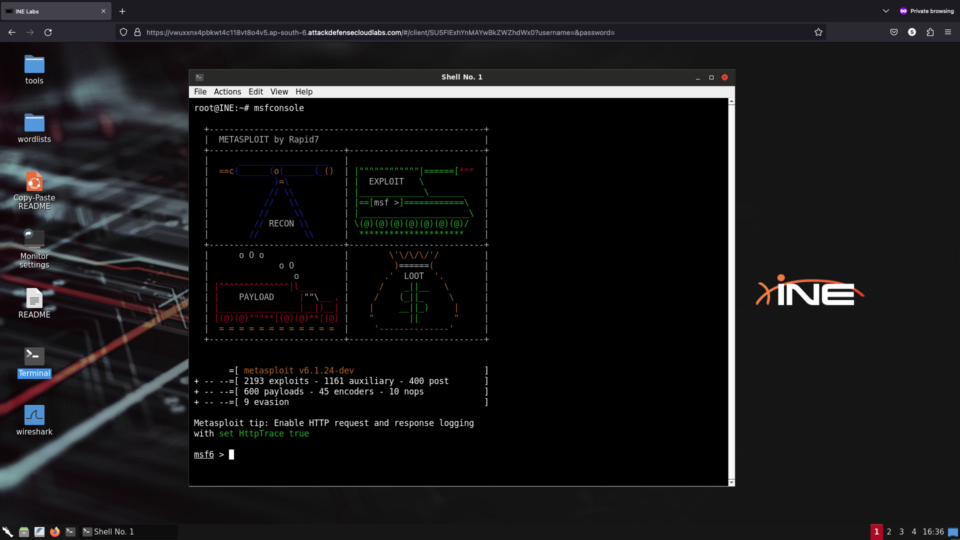This screenshot has width=960, height=540.
Task: Close the Shell No. 1 window
Action: pyautogui.click(x=724, y=77)
